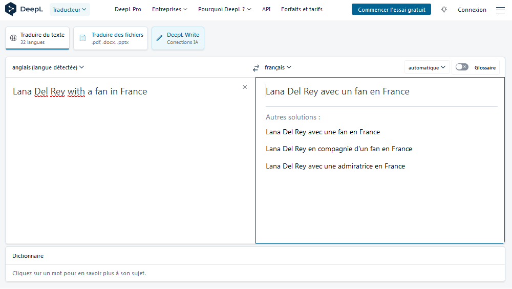
Task: Expand the Entreprises menu
Action: pyautogui.click(x=169, y=10)
